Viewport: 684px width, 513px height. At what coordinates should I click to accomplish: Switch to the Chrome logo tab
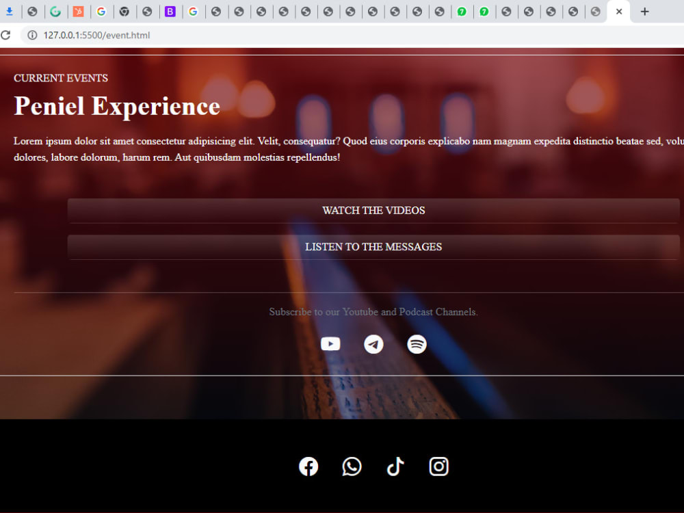coord(124,12)
